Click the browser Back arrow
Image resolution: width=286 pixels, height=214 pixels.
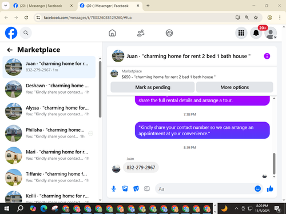(6, 18)
